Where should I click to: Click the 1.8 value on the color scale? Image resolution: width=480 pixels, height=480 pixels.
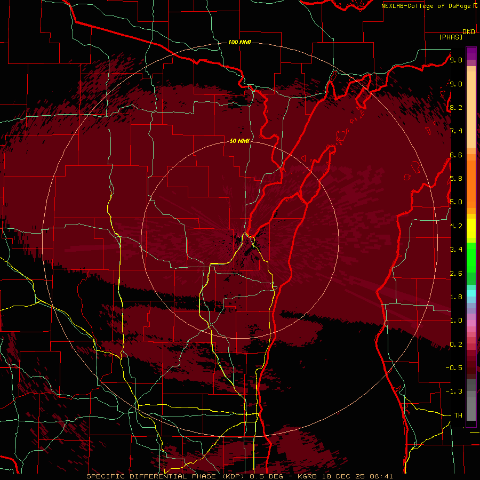pyautogui.click(x=456, y=297)
